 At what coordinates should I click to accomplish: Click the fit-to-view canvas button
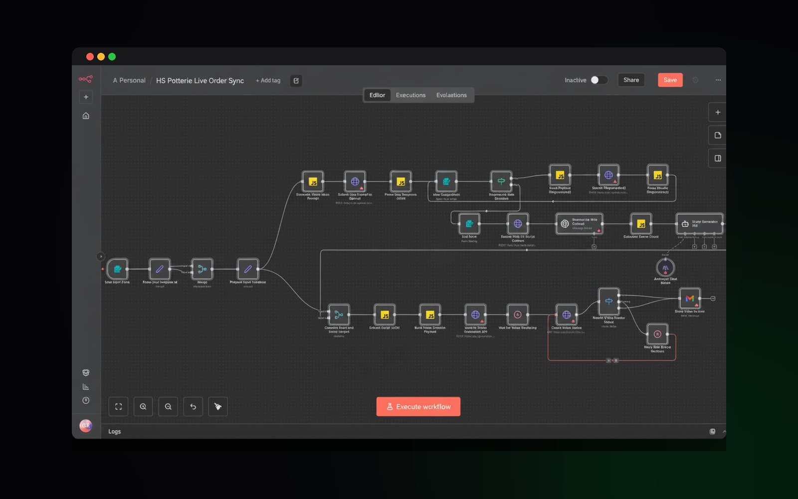click(118, 407)
